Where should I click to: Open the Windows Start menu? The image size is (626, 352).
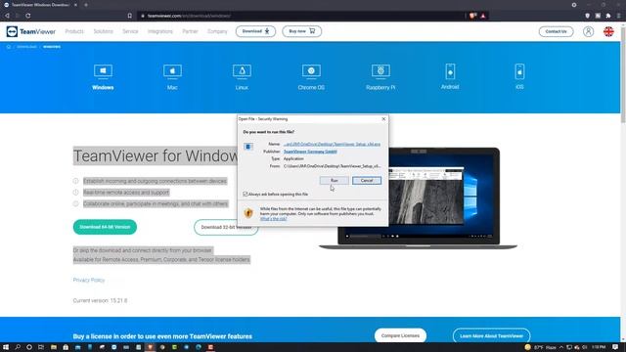6,347
